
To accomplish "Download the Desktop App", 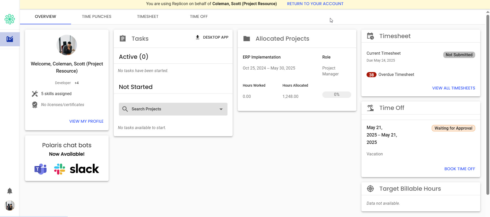I will (x=212, y=37).
